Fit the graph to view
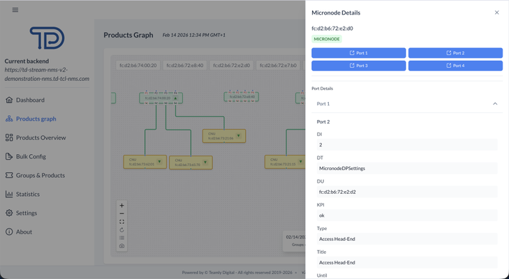Viewport: 509px width, 279px height. pos(121,222)
